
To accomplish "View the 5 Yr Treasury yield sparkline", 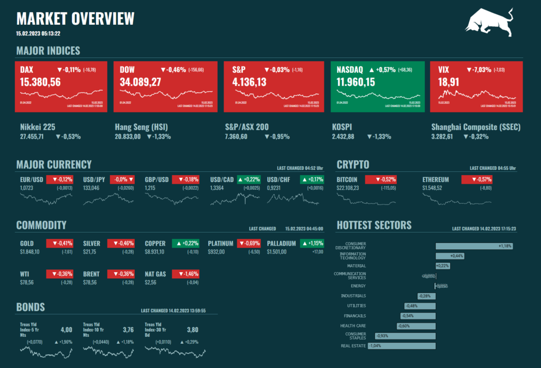I will tap(46, 352).
